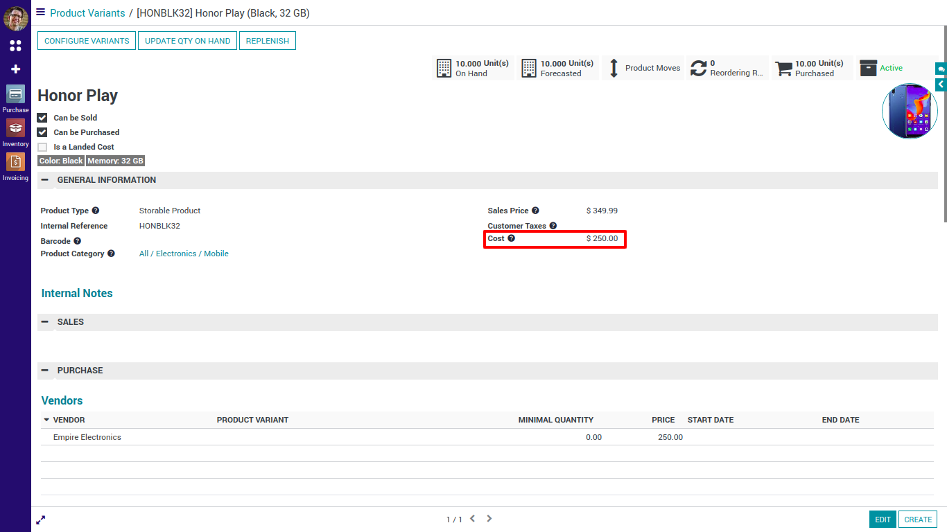947x532 pixels.
Task: Click the plus icon in sidebar
Action: pyautogui.click(x=15, y=69)
